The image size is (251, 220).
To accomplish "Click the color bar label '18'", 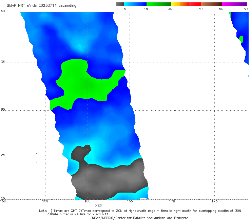I will (146, 9).
